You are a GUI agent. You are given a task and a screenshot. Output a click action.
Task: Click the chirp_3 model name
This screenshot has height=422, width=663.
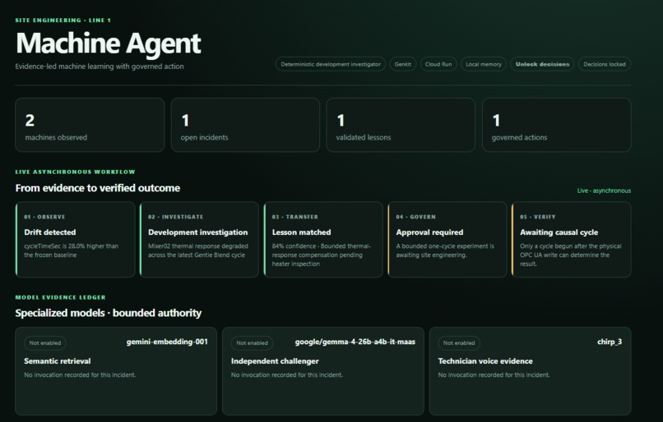610,342
